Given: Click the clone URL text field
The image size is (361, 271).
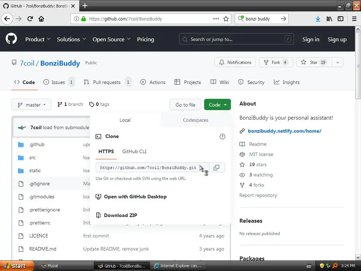Looking at the screenshot, I should [x=152, y=168].
